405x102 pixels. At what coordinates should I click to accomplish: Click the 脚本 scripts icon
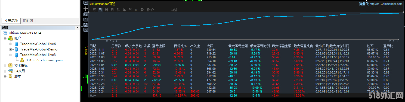[11, 76]
